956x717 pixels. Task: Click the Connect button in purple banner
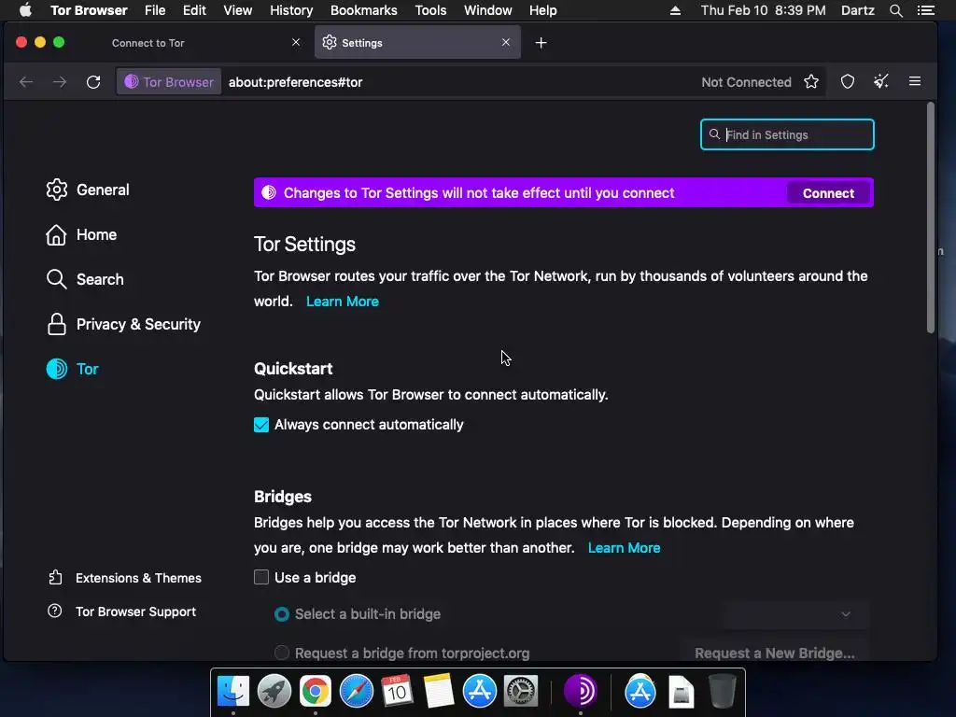[x=828, y=193]
